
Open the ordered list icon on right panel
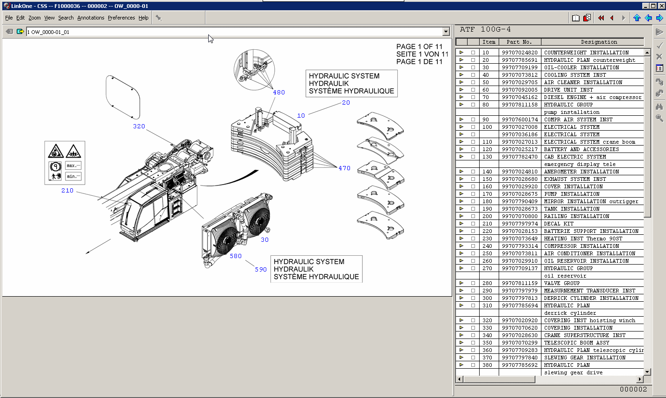tap(659, 68)
